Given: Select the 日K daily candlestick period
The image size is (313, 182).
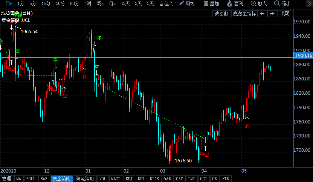Looking at the screenshot, I should point(9,3).
